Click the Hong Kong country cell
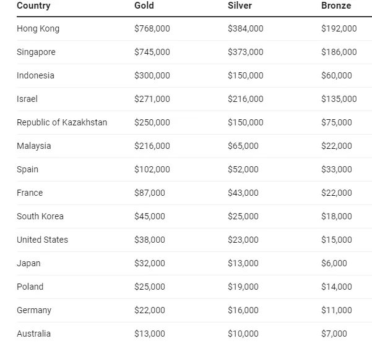This screenshot has height=349, width=372. click(38, 28)
